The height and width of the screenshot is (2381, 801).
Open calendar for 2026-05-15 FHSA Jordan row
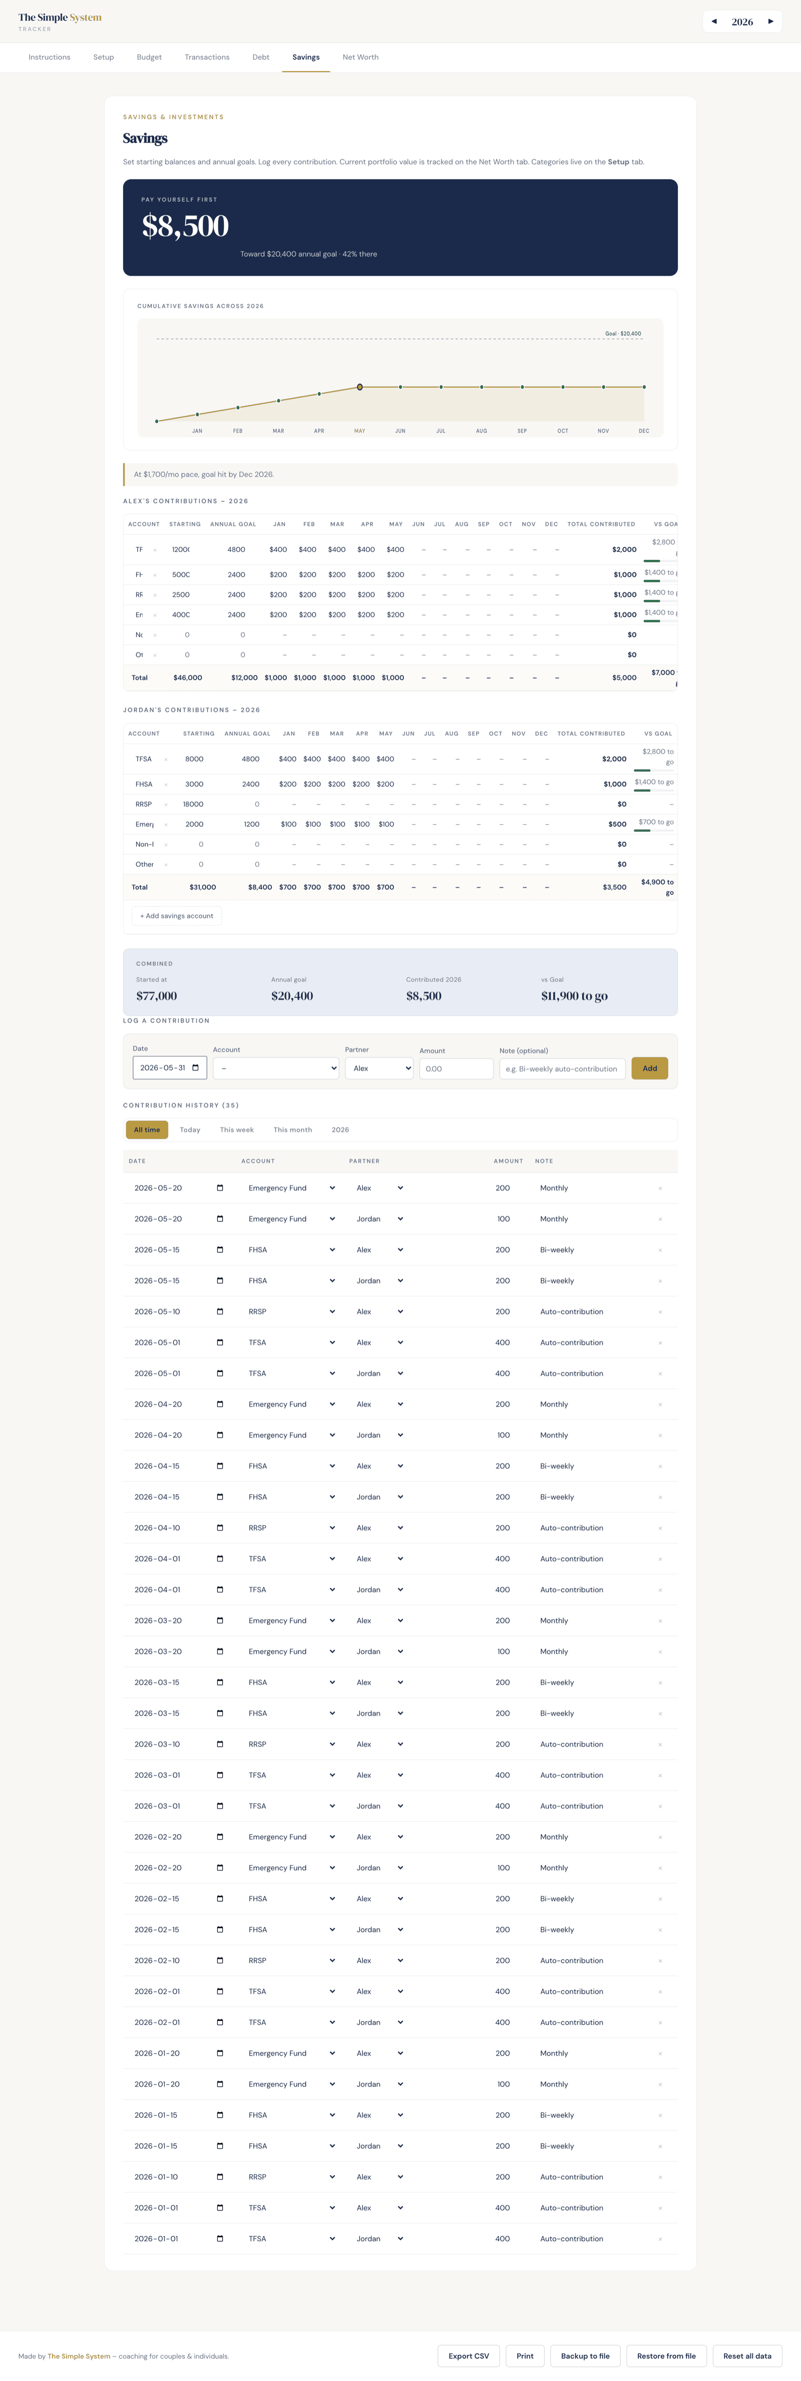pyautogui.click(x=220, y=1280)
